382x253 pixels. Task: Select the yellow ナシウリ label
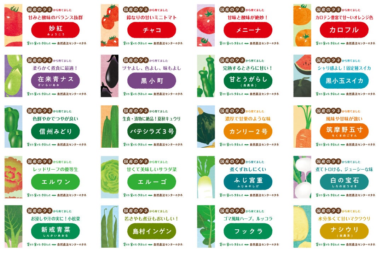point(344,231)
